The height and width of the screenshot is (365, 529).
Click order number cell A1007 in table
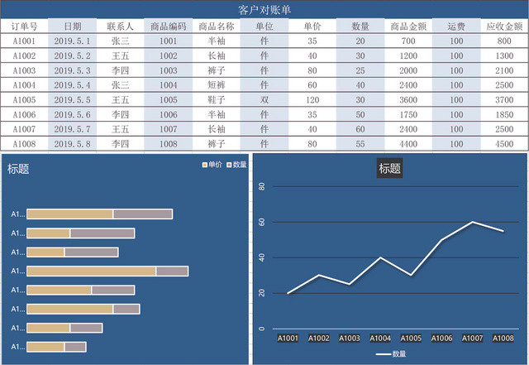tap(24, 129)
